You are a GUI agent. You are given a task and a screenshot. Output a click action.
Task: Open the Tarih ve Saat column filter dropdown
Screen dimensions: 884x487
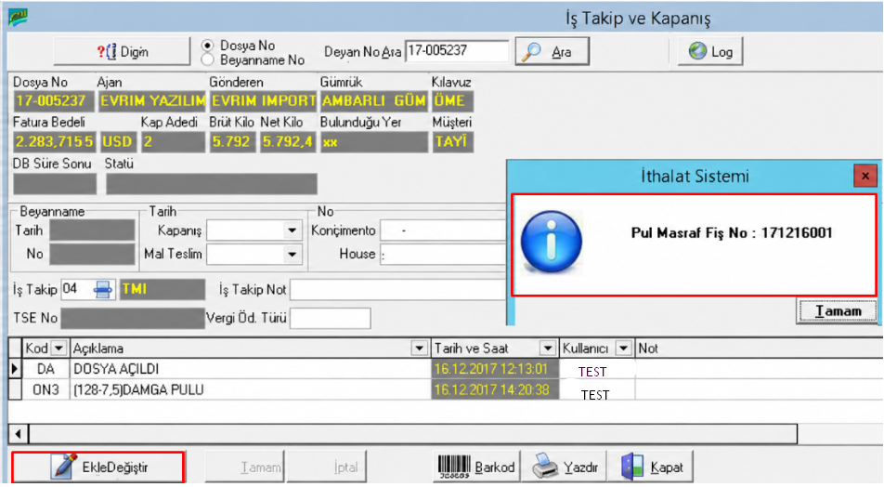[x=548, y=349]
